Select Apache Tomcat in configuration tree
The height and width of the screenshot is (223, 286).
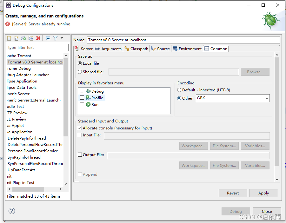click(x=19, y=56)
